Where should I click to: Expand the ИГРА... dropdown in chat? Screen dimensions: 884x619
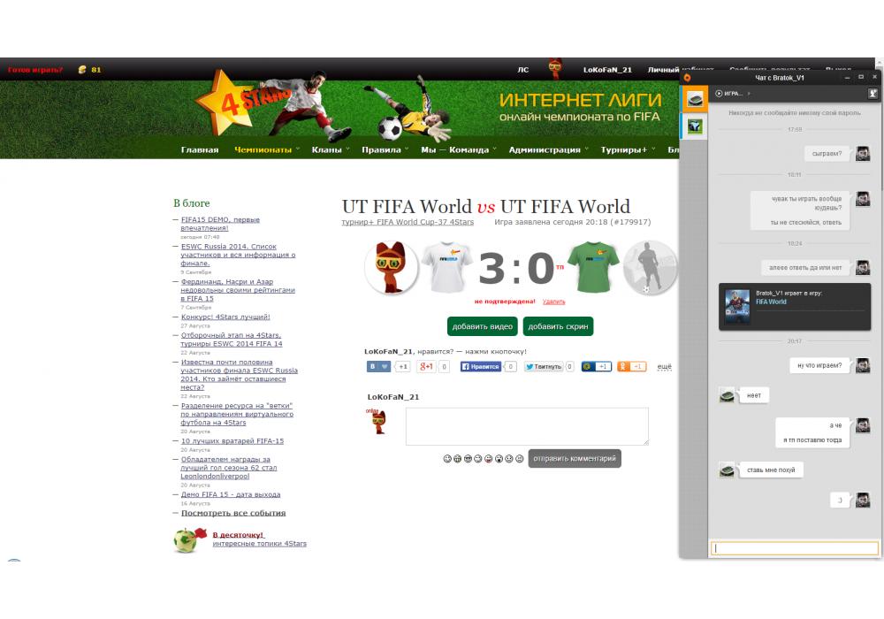click(x=733, y=93)
